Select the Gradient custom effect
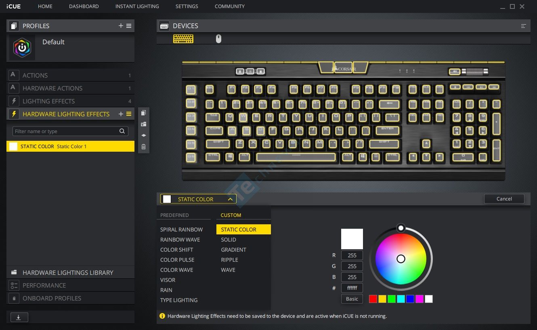The width and height of the screenshot is (537, 330). (233, 250)
